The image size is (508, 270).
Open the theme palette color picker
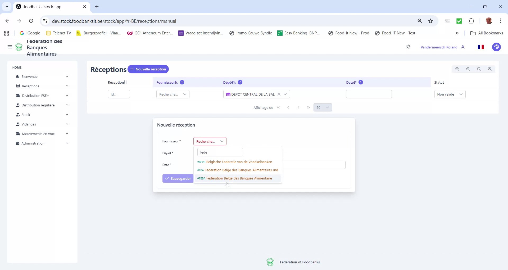(x=497, y=47)
